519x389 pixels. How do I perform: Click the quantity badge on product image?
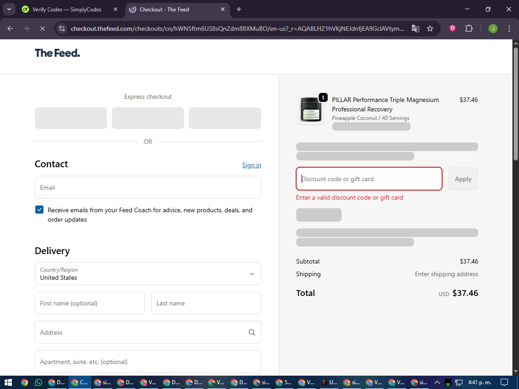click(323, 98)
